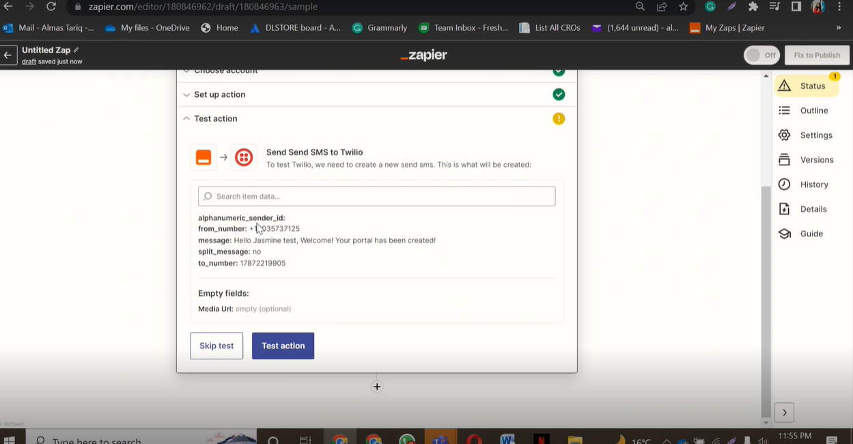
Task: Share this page via address bar icon
Action: click(662, 6)
